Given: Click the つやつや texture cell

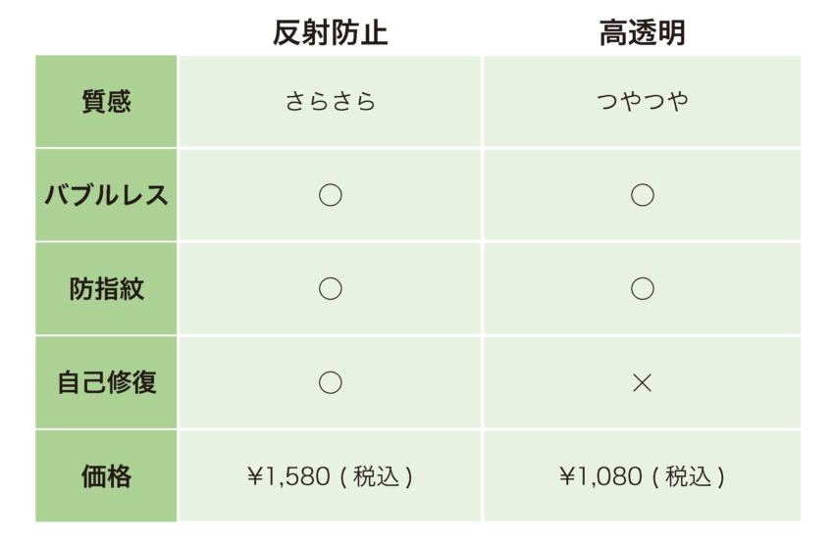Looking at the screenshot, I should pyautogui.click(x=642, y=102).
